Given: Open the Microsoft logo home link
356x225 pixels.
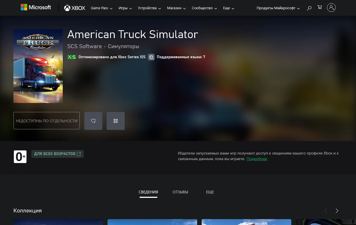Looking at the screenshot, I should pyautogui.click(x=36, y=8).
